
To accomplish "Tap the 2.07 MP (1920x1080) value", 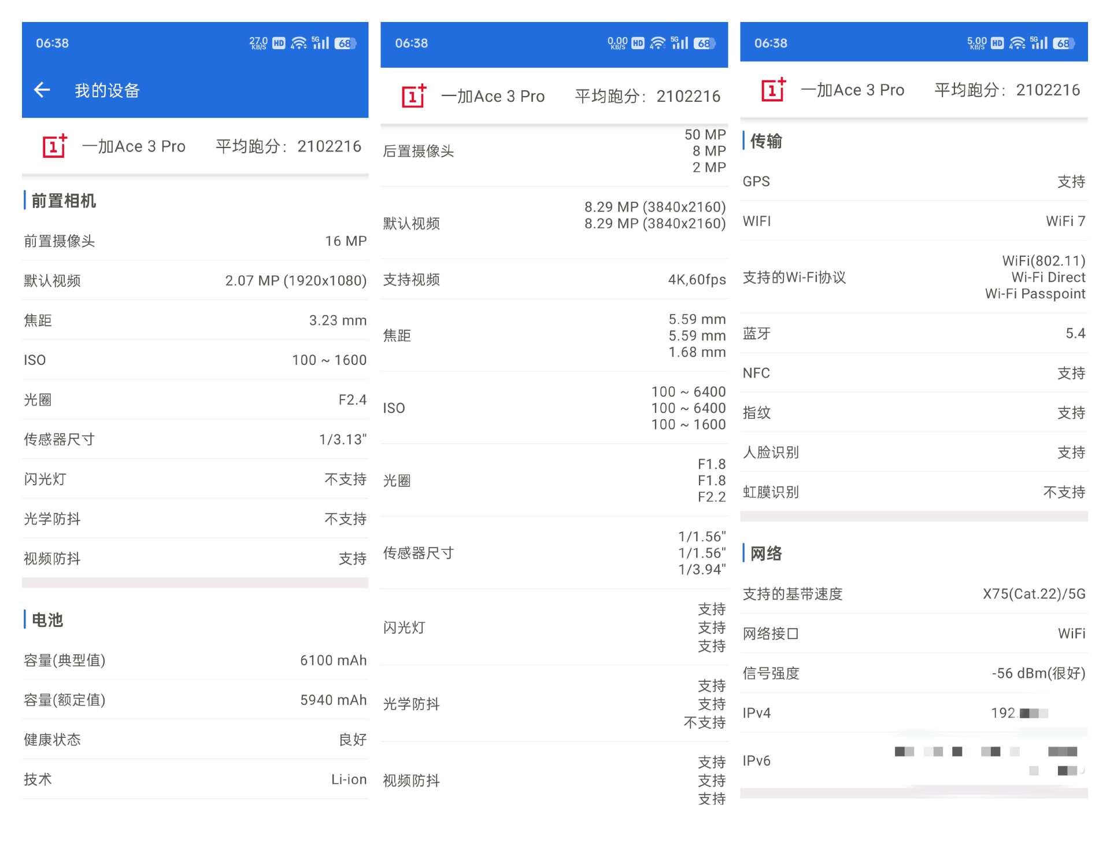I will (x=296, y=280).
